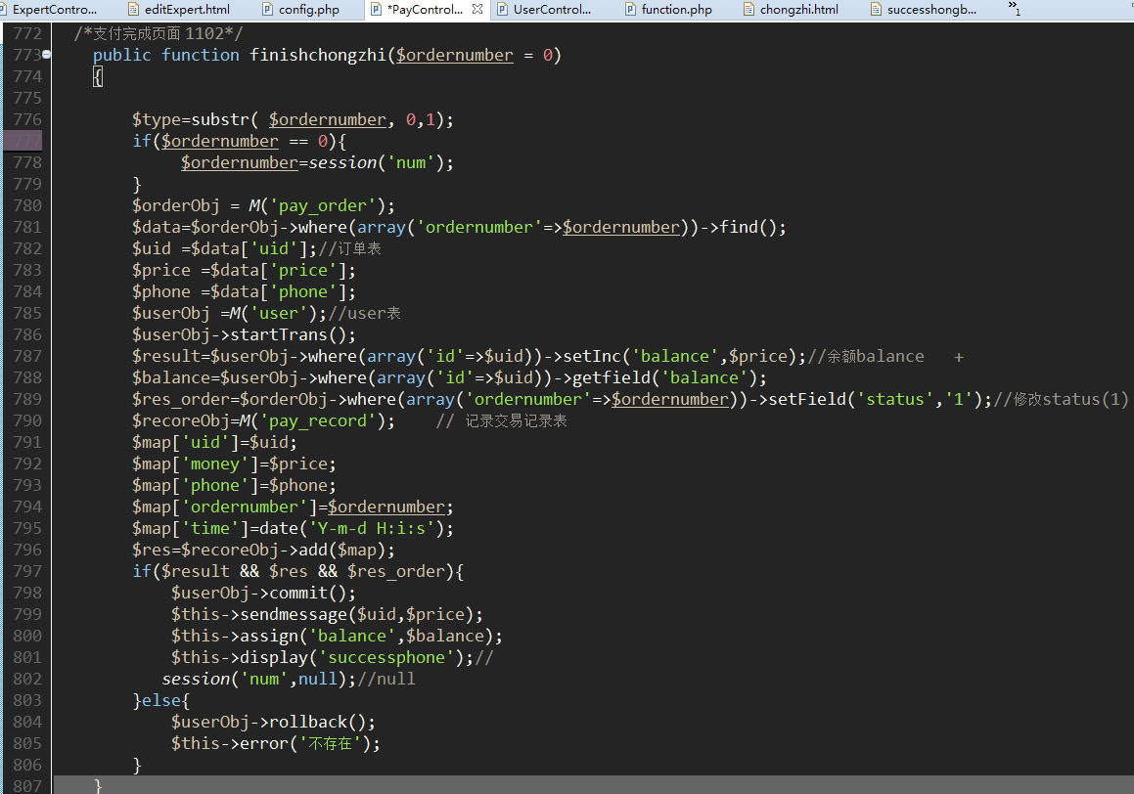Viewport: 1134px width, 794px height.
Task: Click line number 772 in the gutter
Action: click(27, 34)
